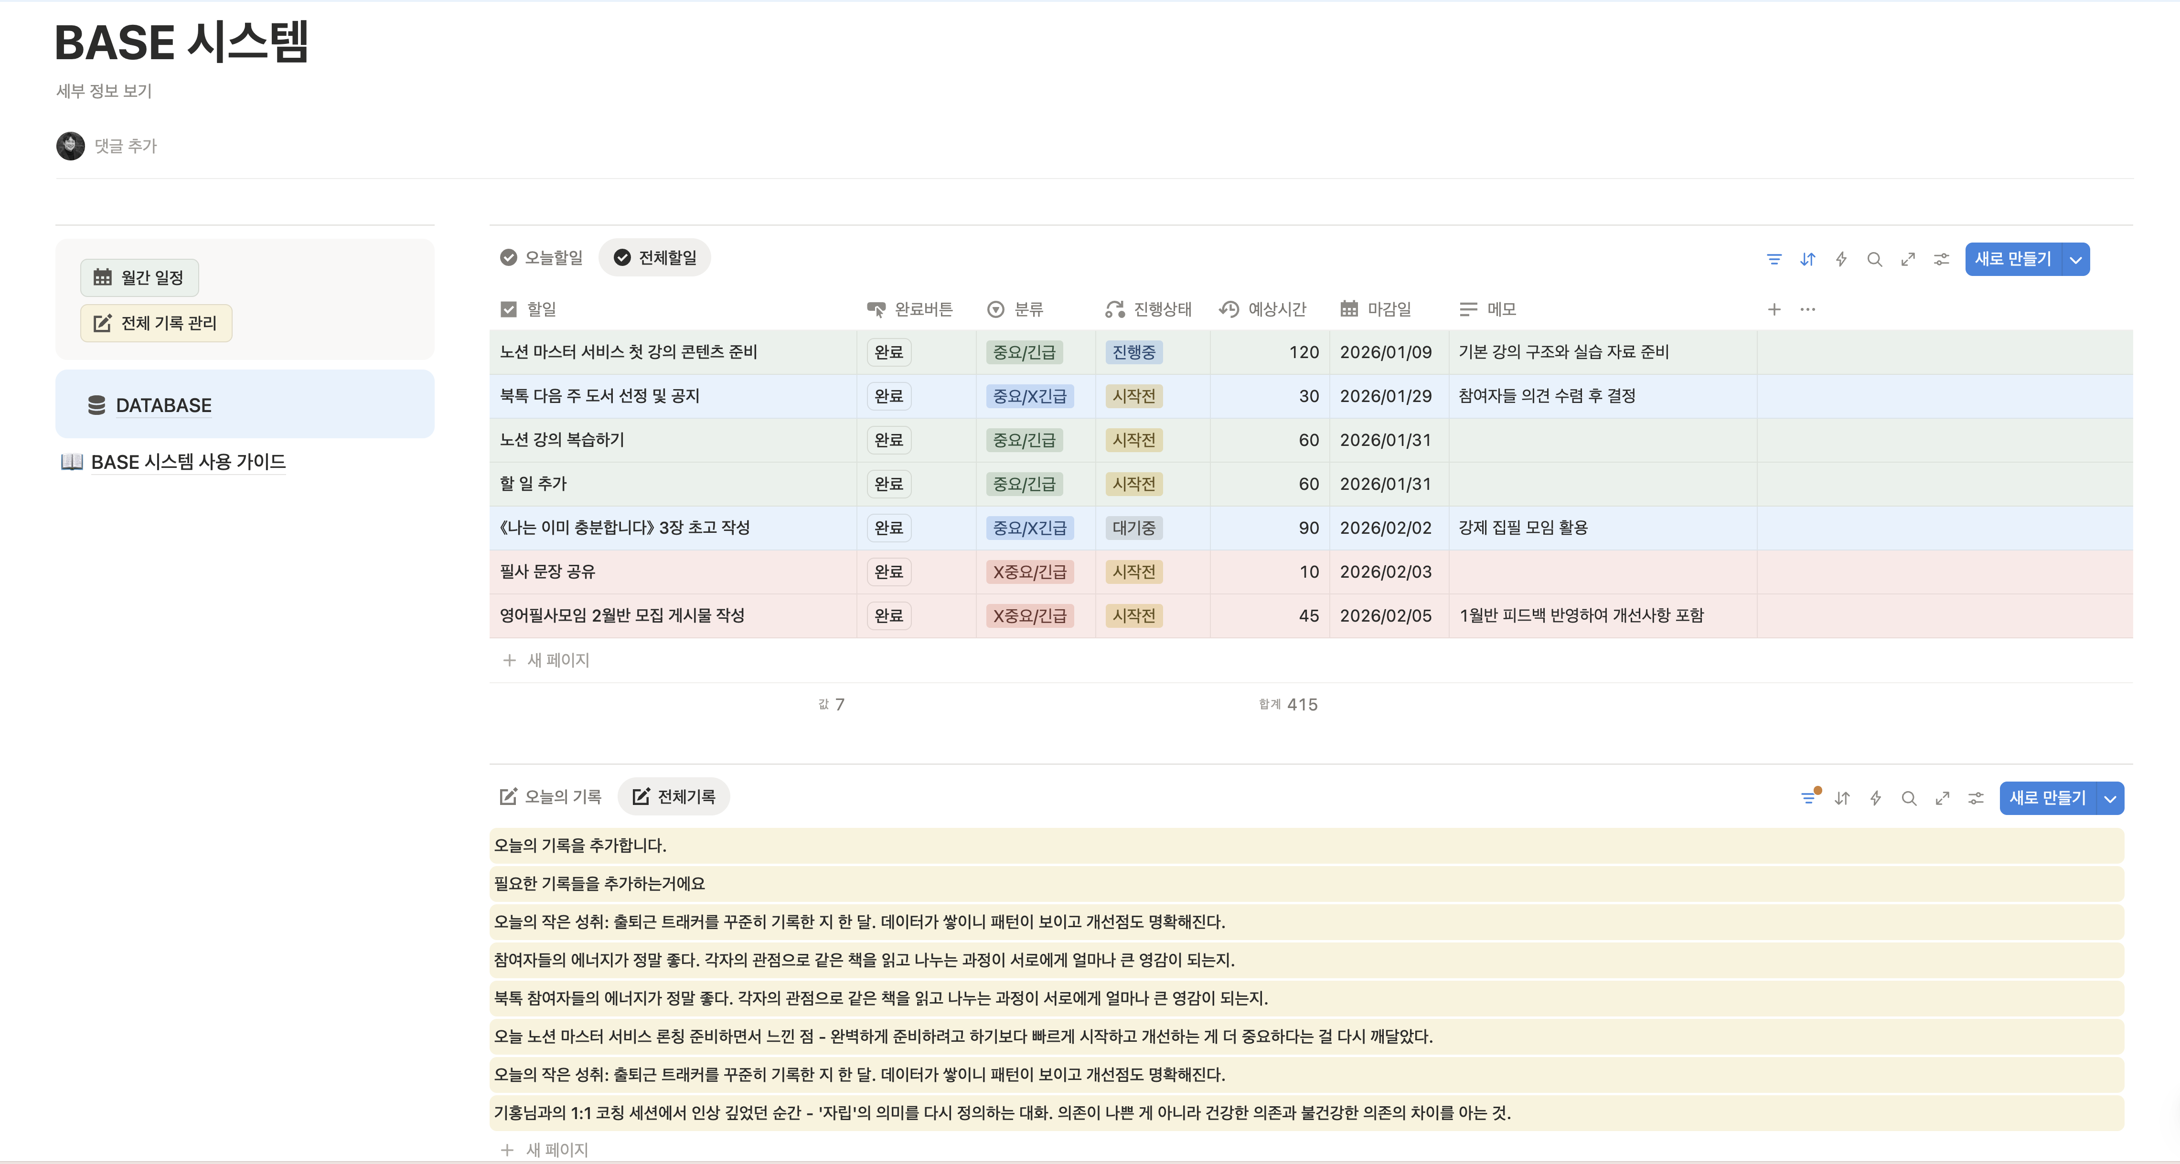Screen dimensions: 2180x1164
Task: Check the 할일 header checkbox to select all tasks
Action: [x=508, y=309]
